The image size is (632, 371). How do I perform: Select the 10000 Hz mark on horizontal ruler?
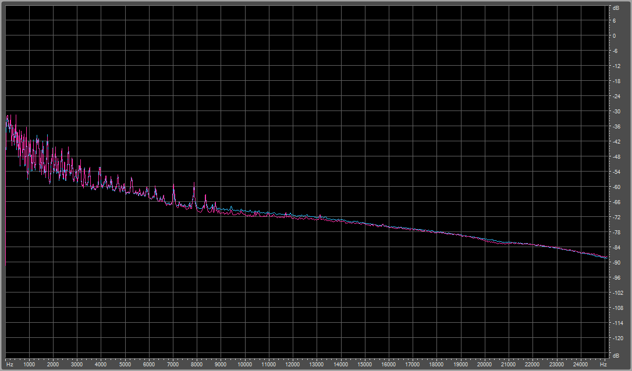[245, 364]
